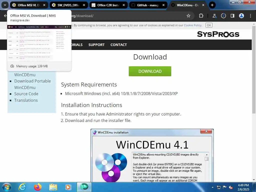Switch to the Office MSI VL Download tab
256x192 pixels.
click(29, 5)
